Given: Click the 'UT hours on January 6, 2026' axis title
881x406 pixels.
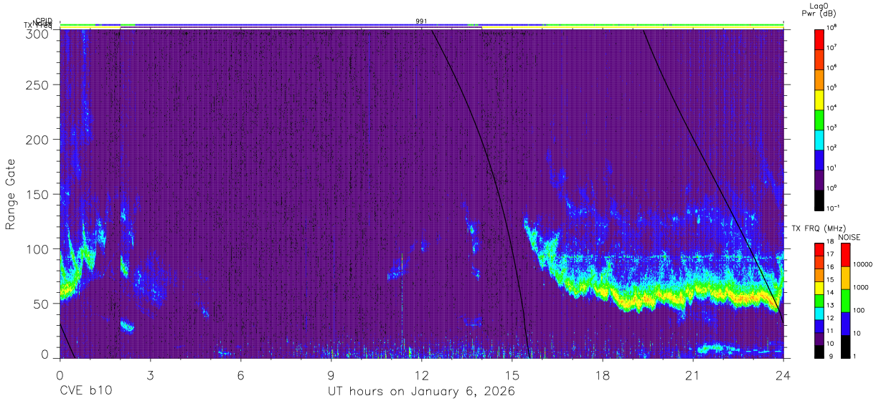Looking at the screenshot, I should 421,392.
